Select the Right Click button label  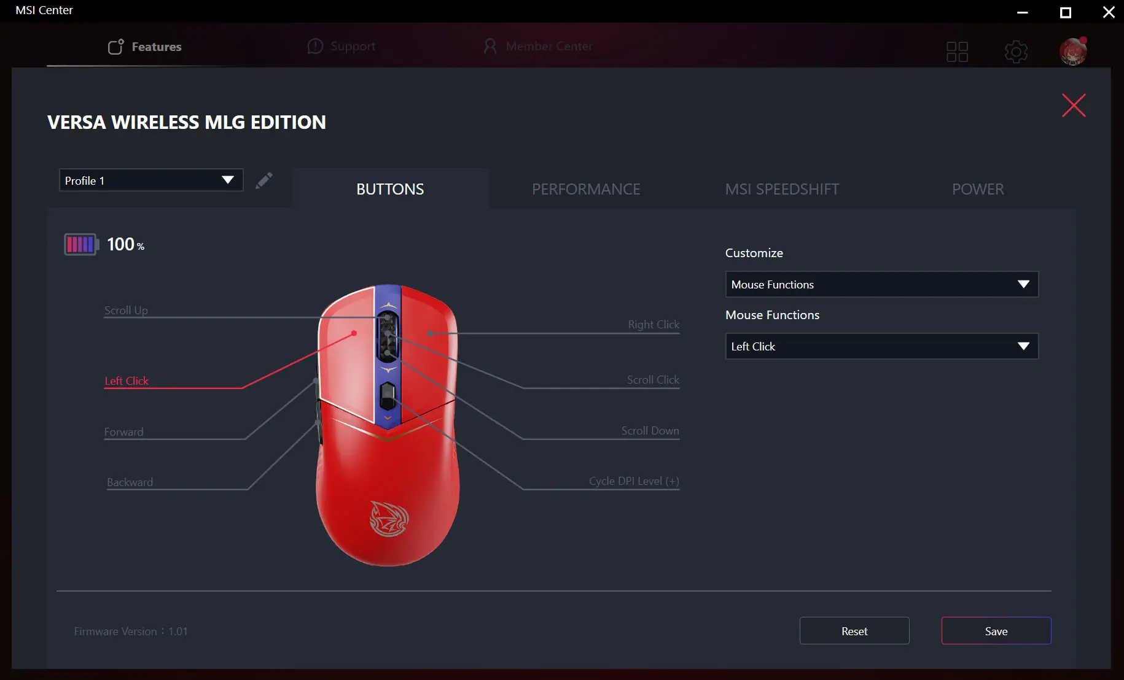pos(653,325)
